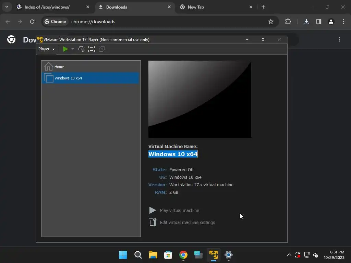The image size is (351, 263).
Task: Open Windows Start menu
Action: (123, 255)
